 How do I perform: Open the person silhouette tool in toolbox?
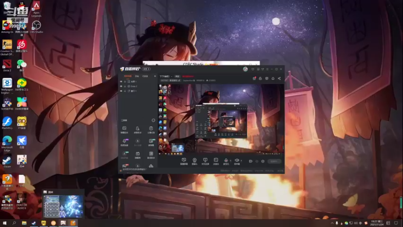[x=138, y=130]
